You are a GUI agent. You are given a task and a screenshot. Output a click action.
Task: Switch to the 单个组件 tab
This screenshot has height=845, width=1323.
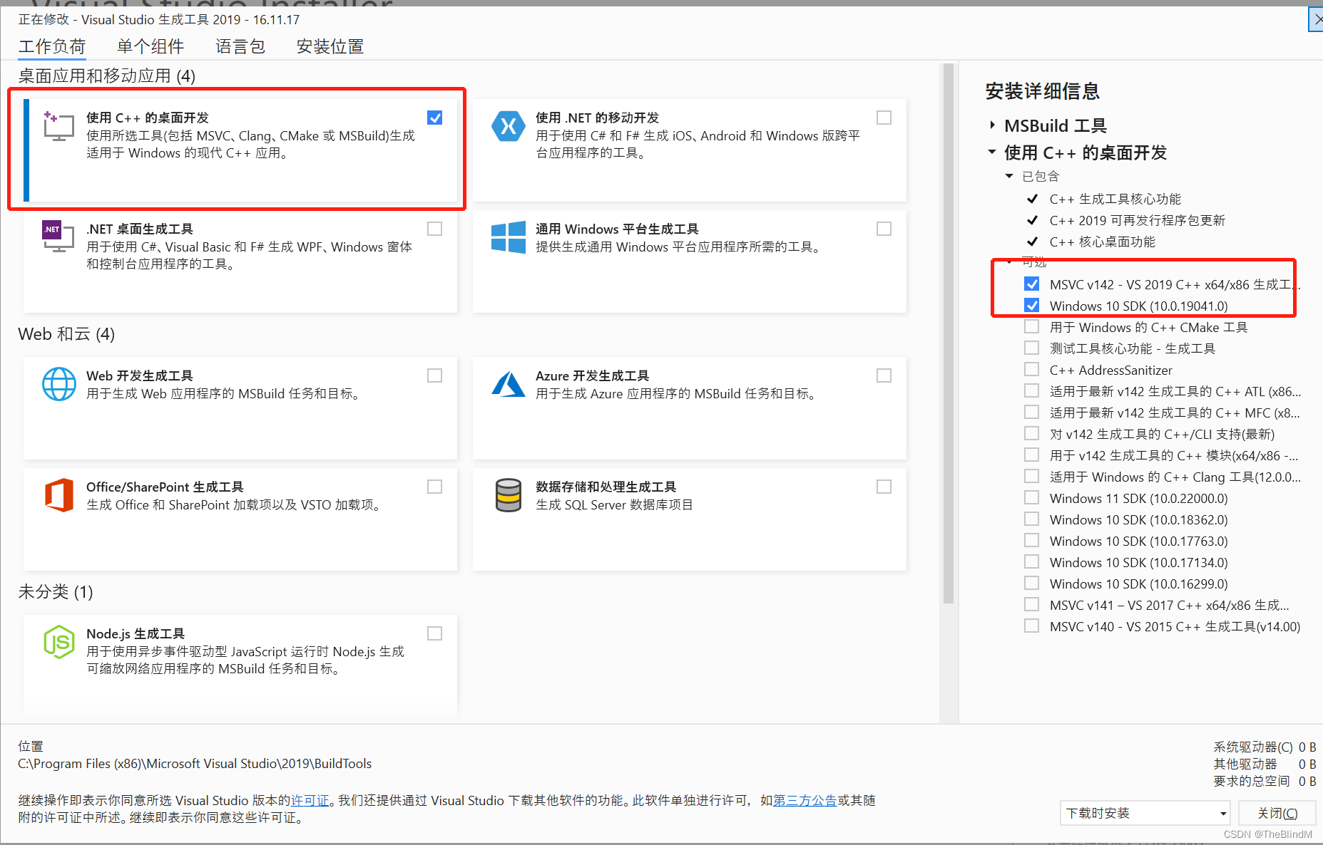(x=150, y=47)
